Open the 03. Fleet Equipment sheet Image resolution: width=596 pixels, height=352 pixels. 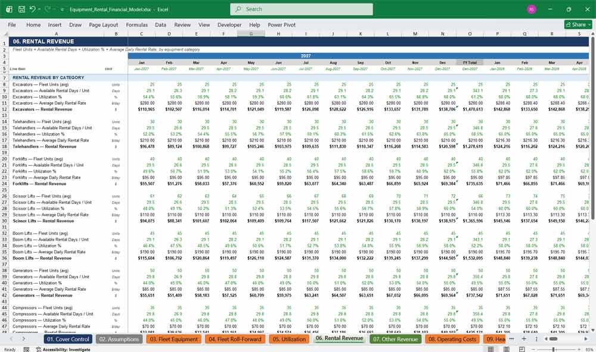point(173,339)
